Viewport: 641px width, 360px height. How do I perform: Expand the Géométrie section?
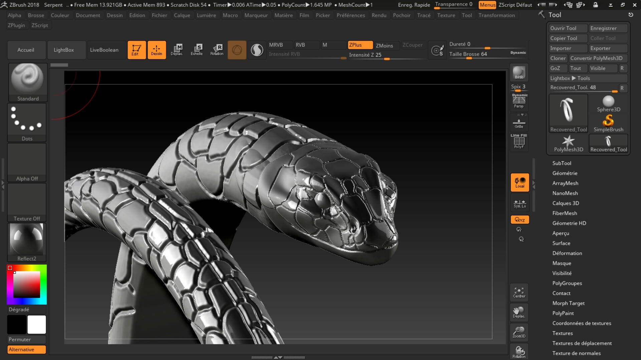pyautogui.click(x=565, y=173)
